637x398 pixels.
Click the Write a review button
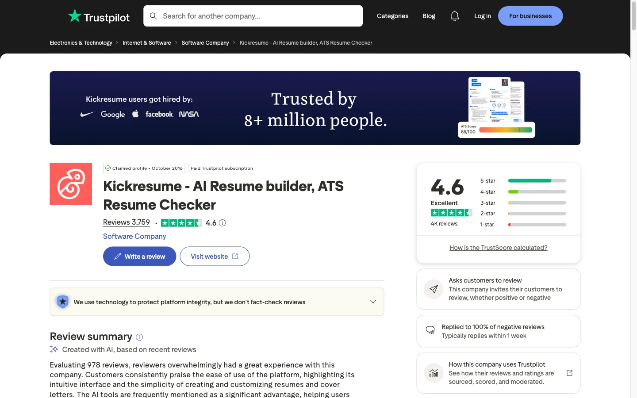(x=139, y=256)
